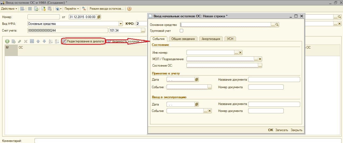Image resolution: width=343 pixels, height=143 pixels.
Task: Open the Действия dropdown menu
Action: tap(9, 9)
